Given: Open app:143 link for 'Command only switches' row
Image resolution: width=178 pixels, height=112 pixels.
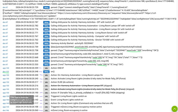Looking at the screenshot, I should click(x=6, y=103).
